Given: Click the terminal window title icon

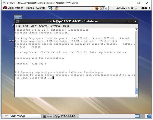Looking at the screenshot, I should point(17,21).
